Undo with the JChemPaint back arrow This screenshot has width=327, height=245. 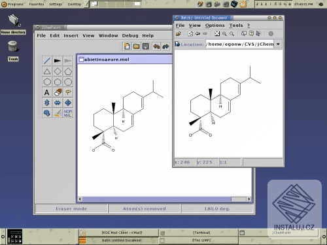click(x=156, y=46)
